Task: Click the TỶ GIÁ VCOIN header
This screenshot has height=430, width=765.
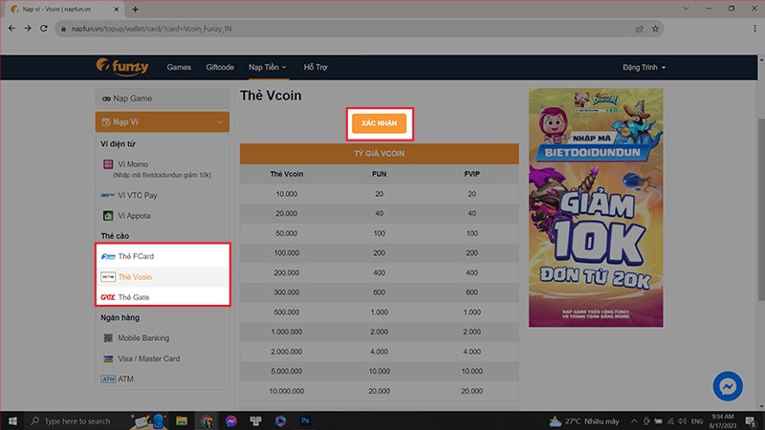Action: point(379,154)
